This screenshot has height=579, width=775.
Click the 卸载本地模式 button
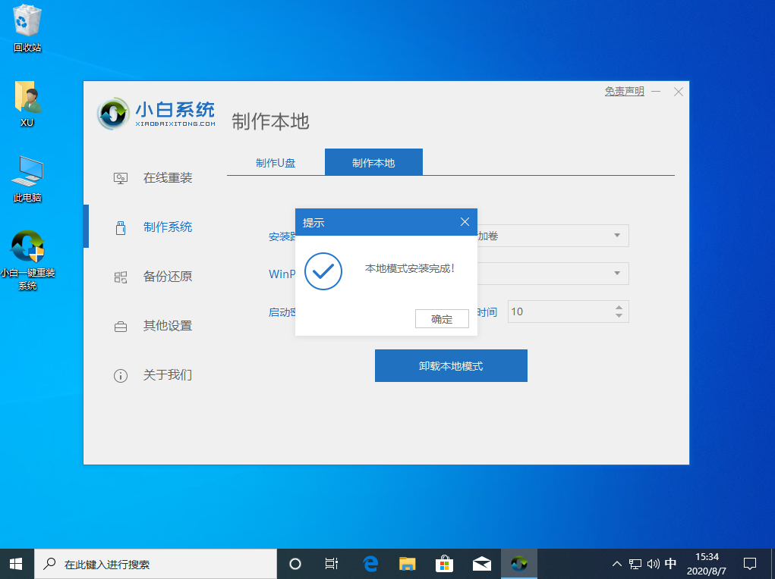click(x=451, y=366)
